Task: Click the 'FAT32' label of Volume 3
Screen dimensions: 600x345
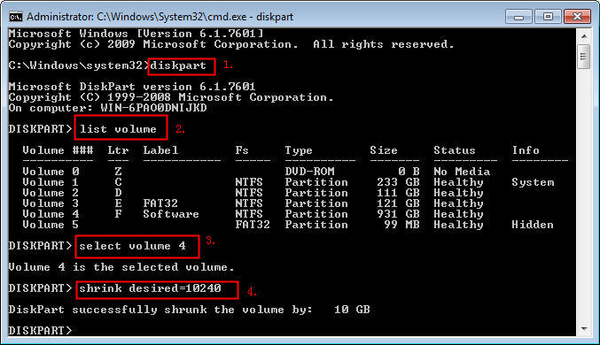Action: click(160, 203)
